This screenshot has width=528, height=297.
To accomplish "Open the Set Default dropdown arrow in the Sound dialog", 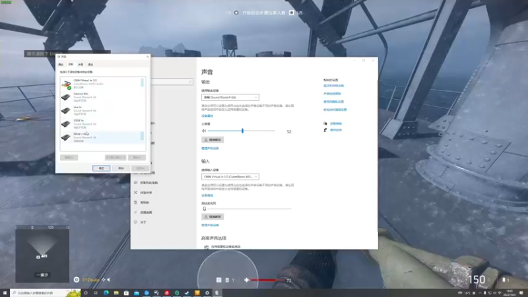I will [124, 157].
